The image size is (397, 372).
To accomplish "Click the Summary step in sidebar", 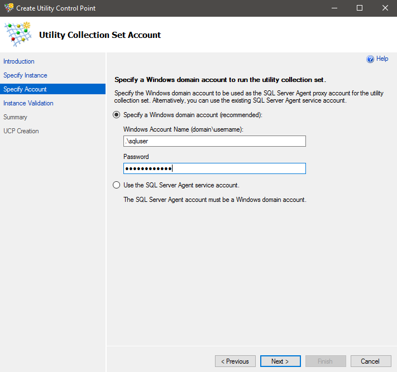I will tap(15, 117).
